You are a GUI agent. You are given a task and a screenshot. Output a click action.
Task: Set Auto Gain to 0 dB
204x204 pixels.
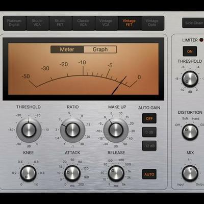[149, 132]
